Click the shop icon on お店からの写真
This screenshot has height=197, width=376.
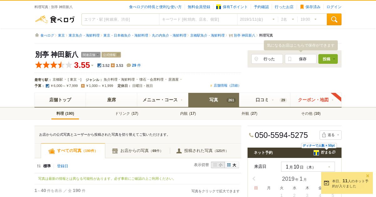[115, 151]
